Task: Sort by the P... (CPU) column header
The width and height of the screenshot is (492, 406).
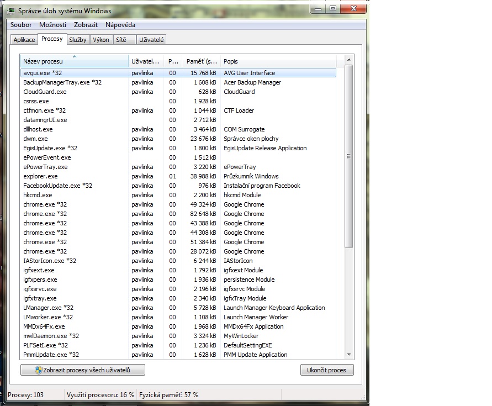Action: [173, 61]
